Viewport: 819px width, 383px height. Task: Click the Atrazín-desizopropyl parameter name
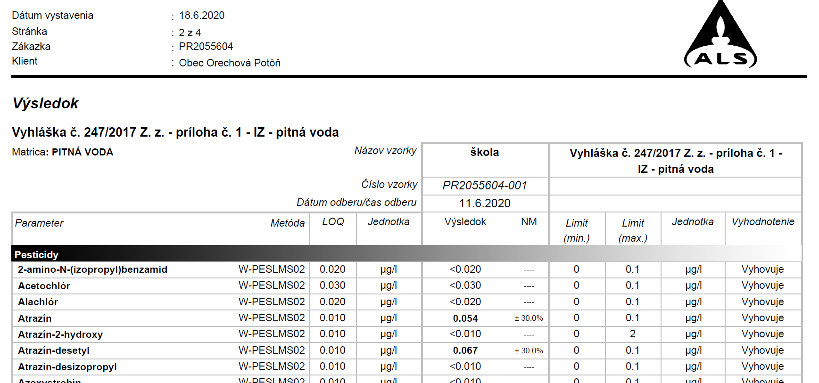click(x=67, y=367)
